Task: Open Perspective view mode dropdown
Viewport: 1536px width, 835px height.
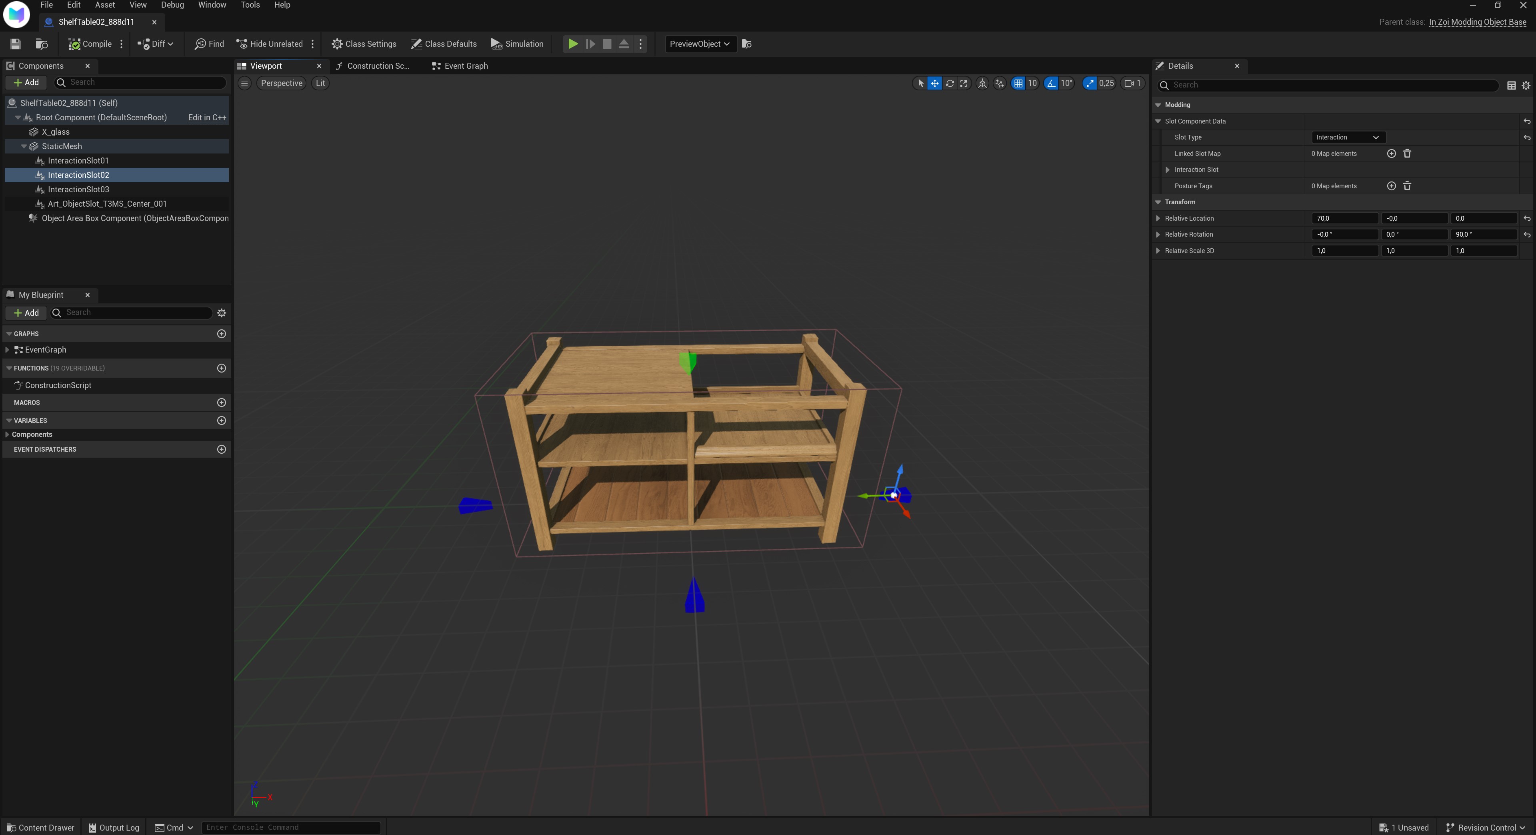Action: click(x=282, y=83)
